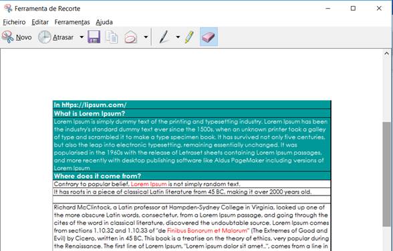
Task: Click the scrollbar up arrow
Action: [386, 54]
